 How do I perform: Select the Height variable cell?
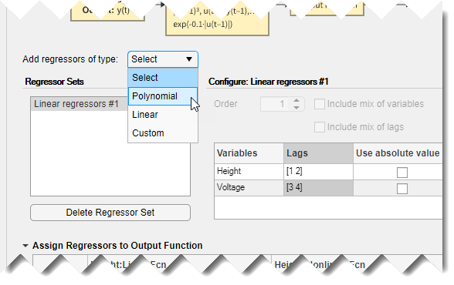249,172
